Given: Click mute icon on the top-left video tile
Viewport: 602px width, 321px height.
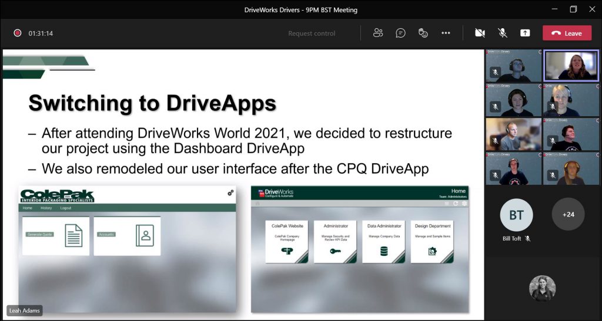Looking at the screenshot, I should (495, 72).
